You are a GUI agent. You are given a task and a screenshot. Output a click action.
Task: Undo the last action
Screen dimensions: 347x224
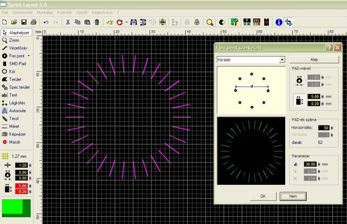46,22
